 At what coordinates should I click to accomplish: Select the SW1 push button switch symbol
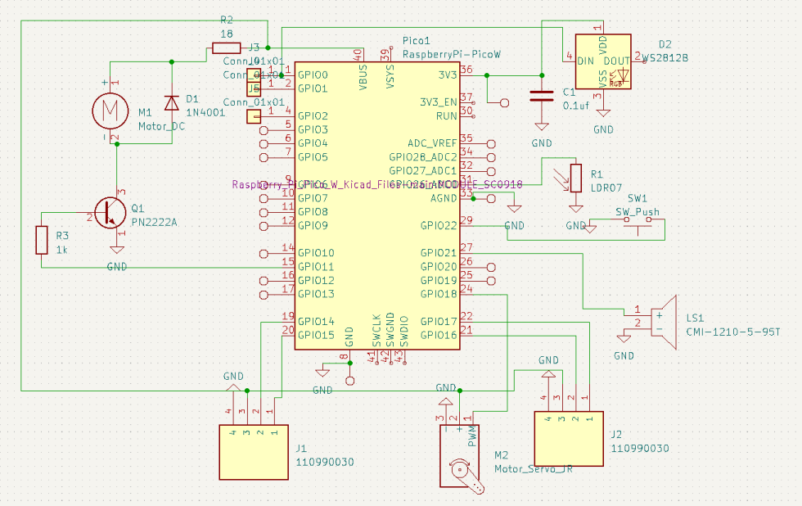[638, 225]
